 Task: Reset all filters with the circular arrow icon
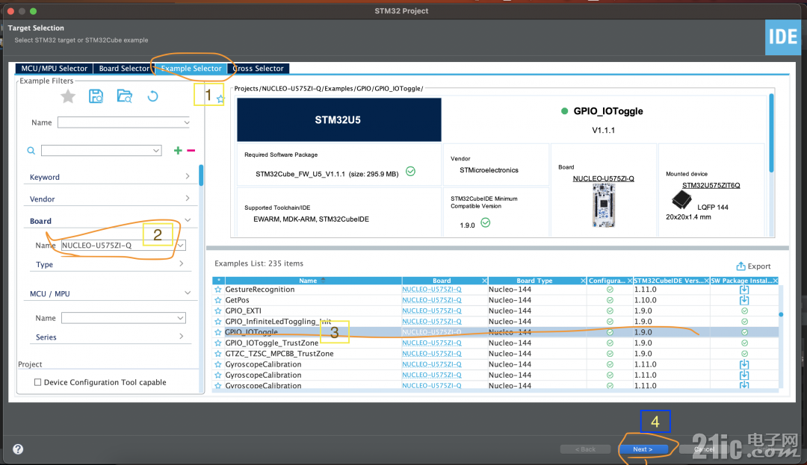pyautogui.click(x=153, y=96)
